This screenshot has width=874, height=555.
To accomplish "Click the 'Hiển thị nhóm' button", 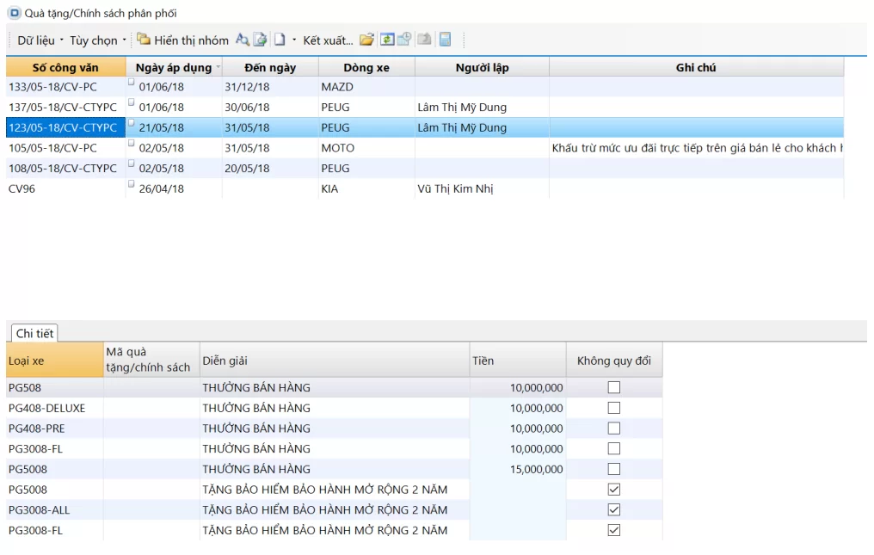I will pyautogui.click(x=183, y=40).
